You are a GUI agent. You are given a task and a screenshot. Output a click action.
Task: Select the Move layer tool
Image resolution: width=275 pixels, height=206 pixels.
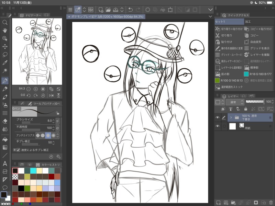point(5,46)
